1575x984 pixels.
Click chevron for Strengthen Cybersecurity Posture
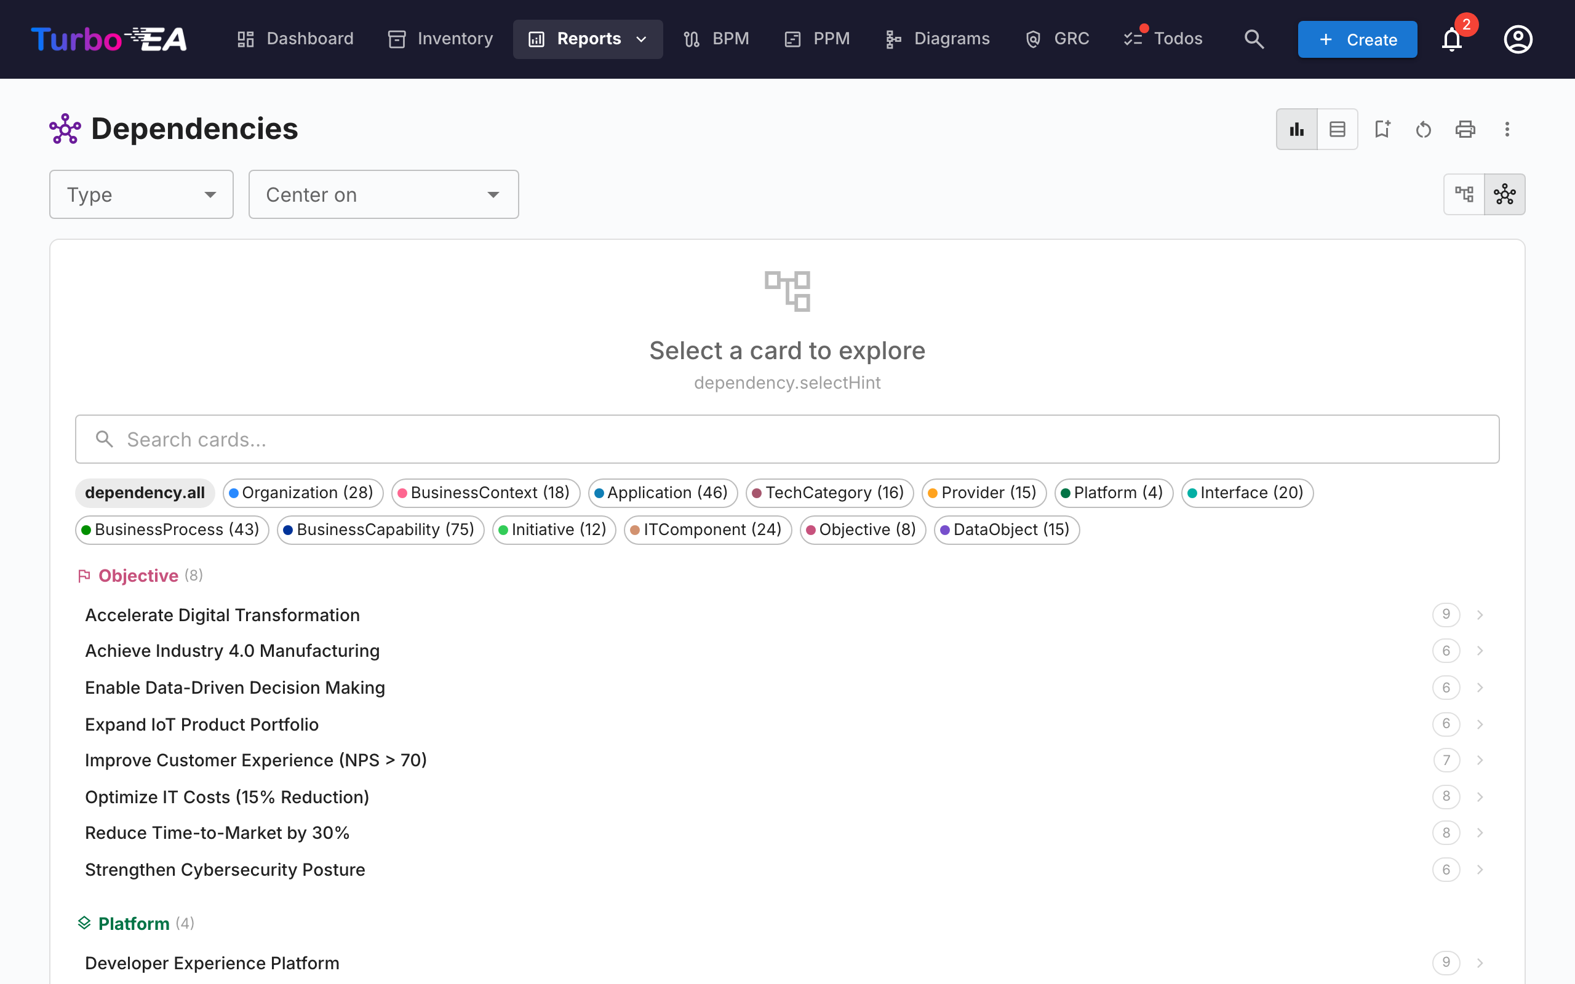1480,870
